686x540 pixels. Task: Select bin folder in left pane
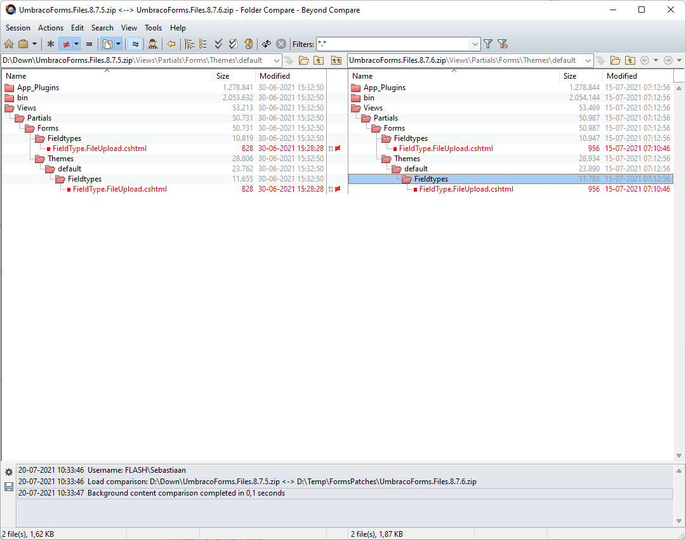22,98
